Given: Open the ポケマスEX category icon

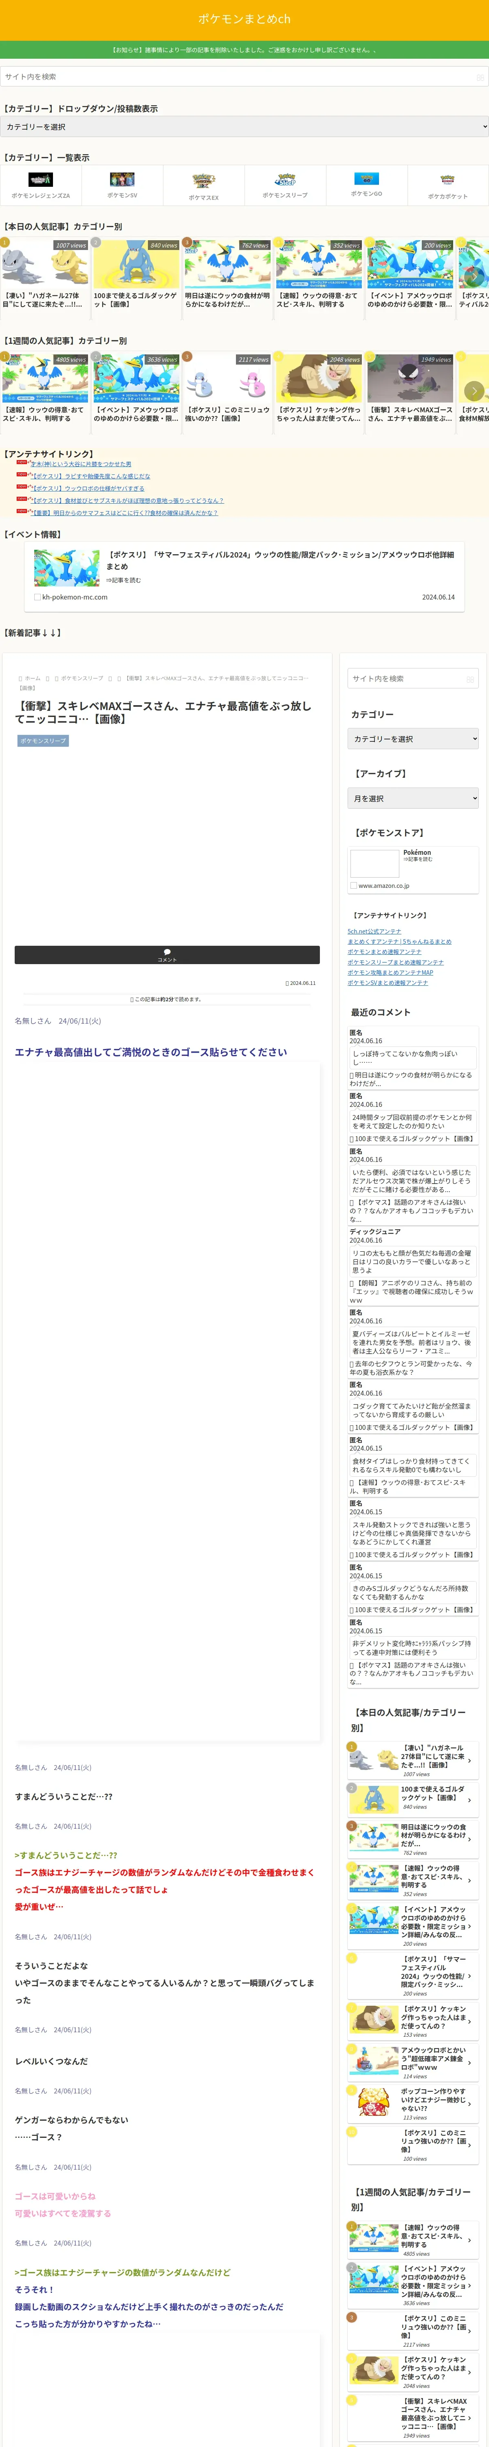Looking at the screenshot, I should 203,181.
